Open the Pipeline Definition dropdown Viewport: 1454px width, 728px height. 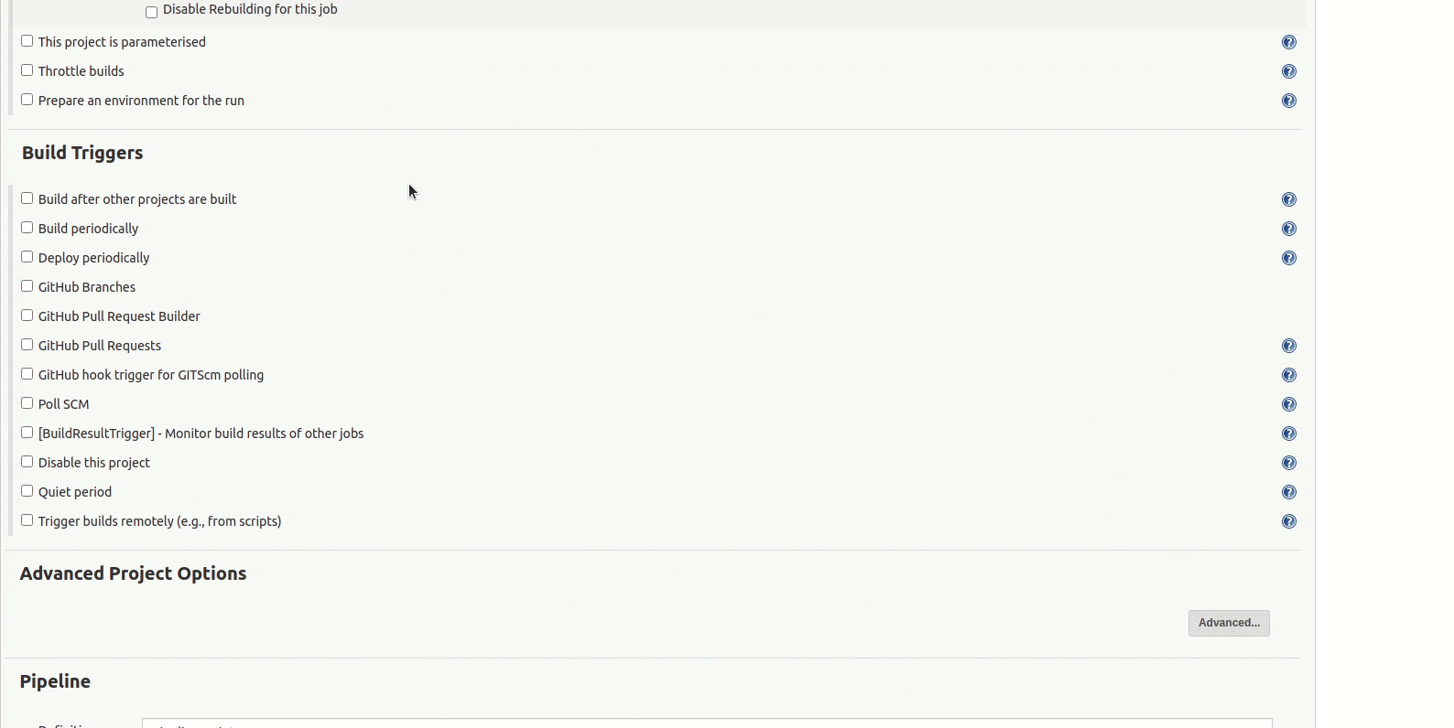click(x=707, y=723)
